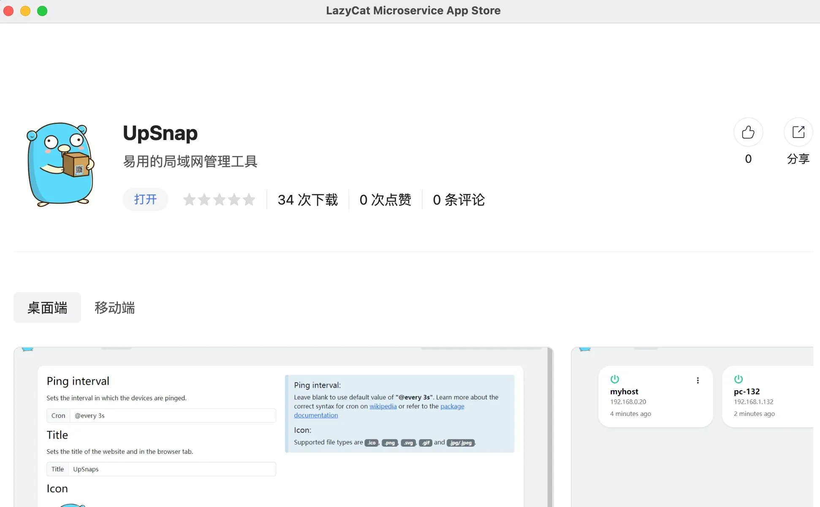
Task: Click the thumbs-up like icon
Action: (x=748, y=132)
